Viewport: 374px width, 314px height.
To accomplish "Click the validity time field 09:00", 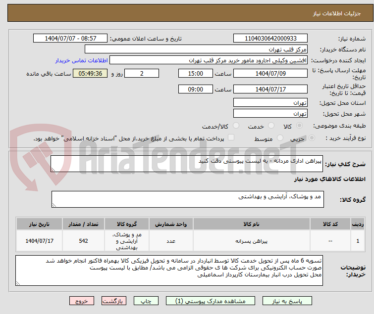I will pyautogui.click(x=195, y=90).
